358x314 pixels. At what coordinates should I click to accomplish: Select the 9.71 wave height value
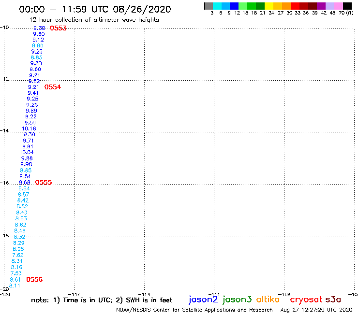[29, 141]
